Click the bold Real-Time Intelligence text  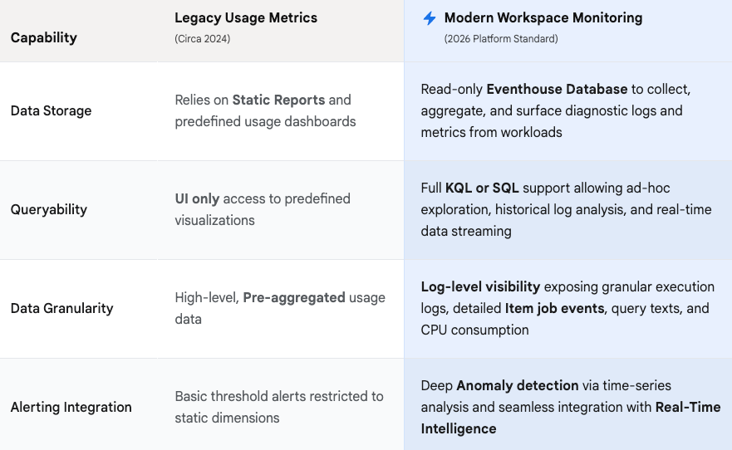[x=571, y=418]
